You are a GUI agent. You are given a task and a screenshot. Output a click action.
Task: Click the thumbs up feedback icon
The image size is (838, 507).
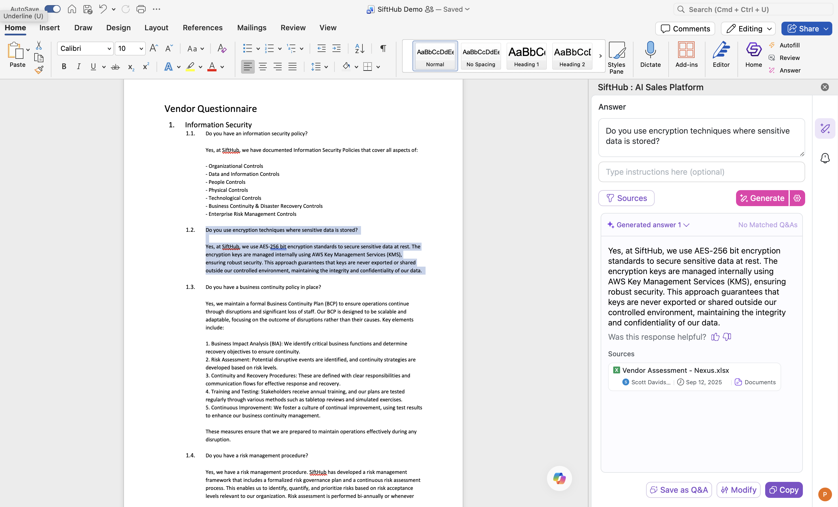pyautogui.click(x=715, y=337)
